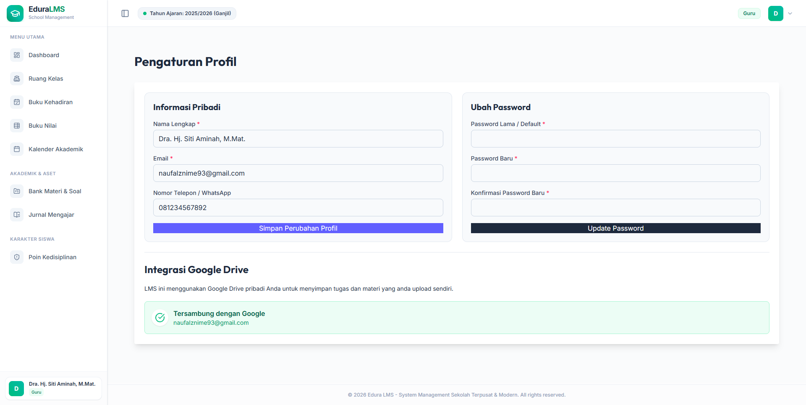Image resolution: width=806 pixels, height=405 pixels.
Task: Click the Update Password button
Action: point(615,228)
